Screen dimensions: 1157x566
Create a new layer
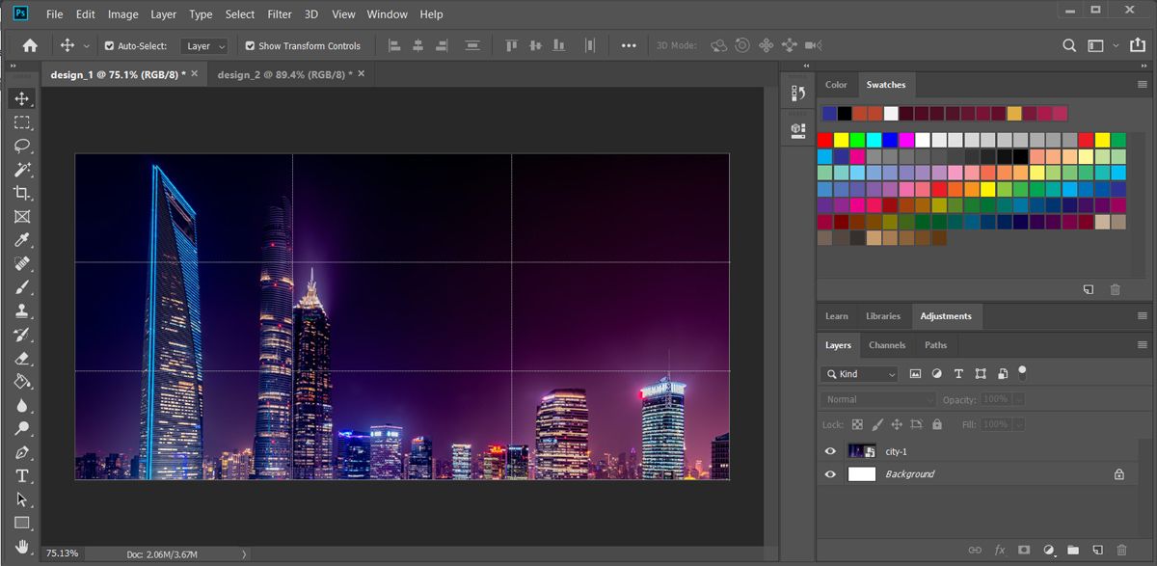[x=1097, y=549]
